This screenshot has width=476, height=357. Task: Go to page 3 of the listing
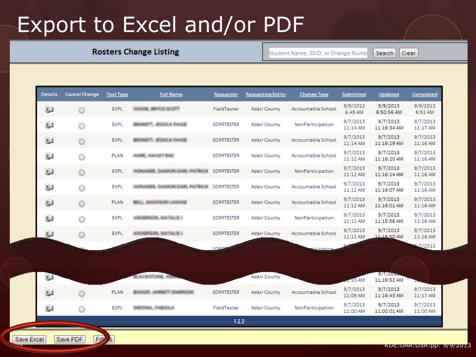pyautogui.click(x=243, y=321)
